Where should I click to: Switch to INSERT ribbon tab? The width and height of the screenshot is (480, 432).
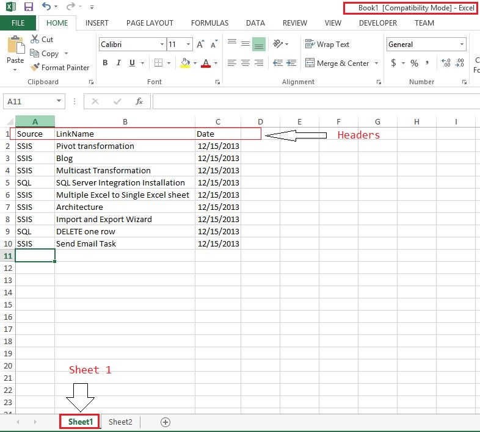[x=96, y=23]
